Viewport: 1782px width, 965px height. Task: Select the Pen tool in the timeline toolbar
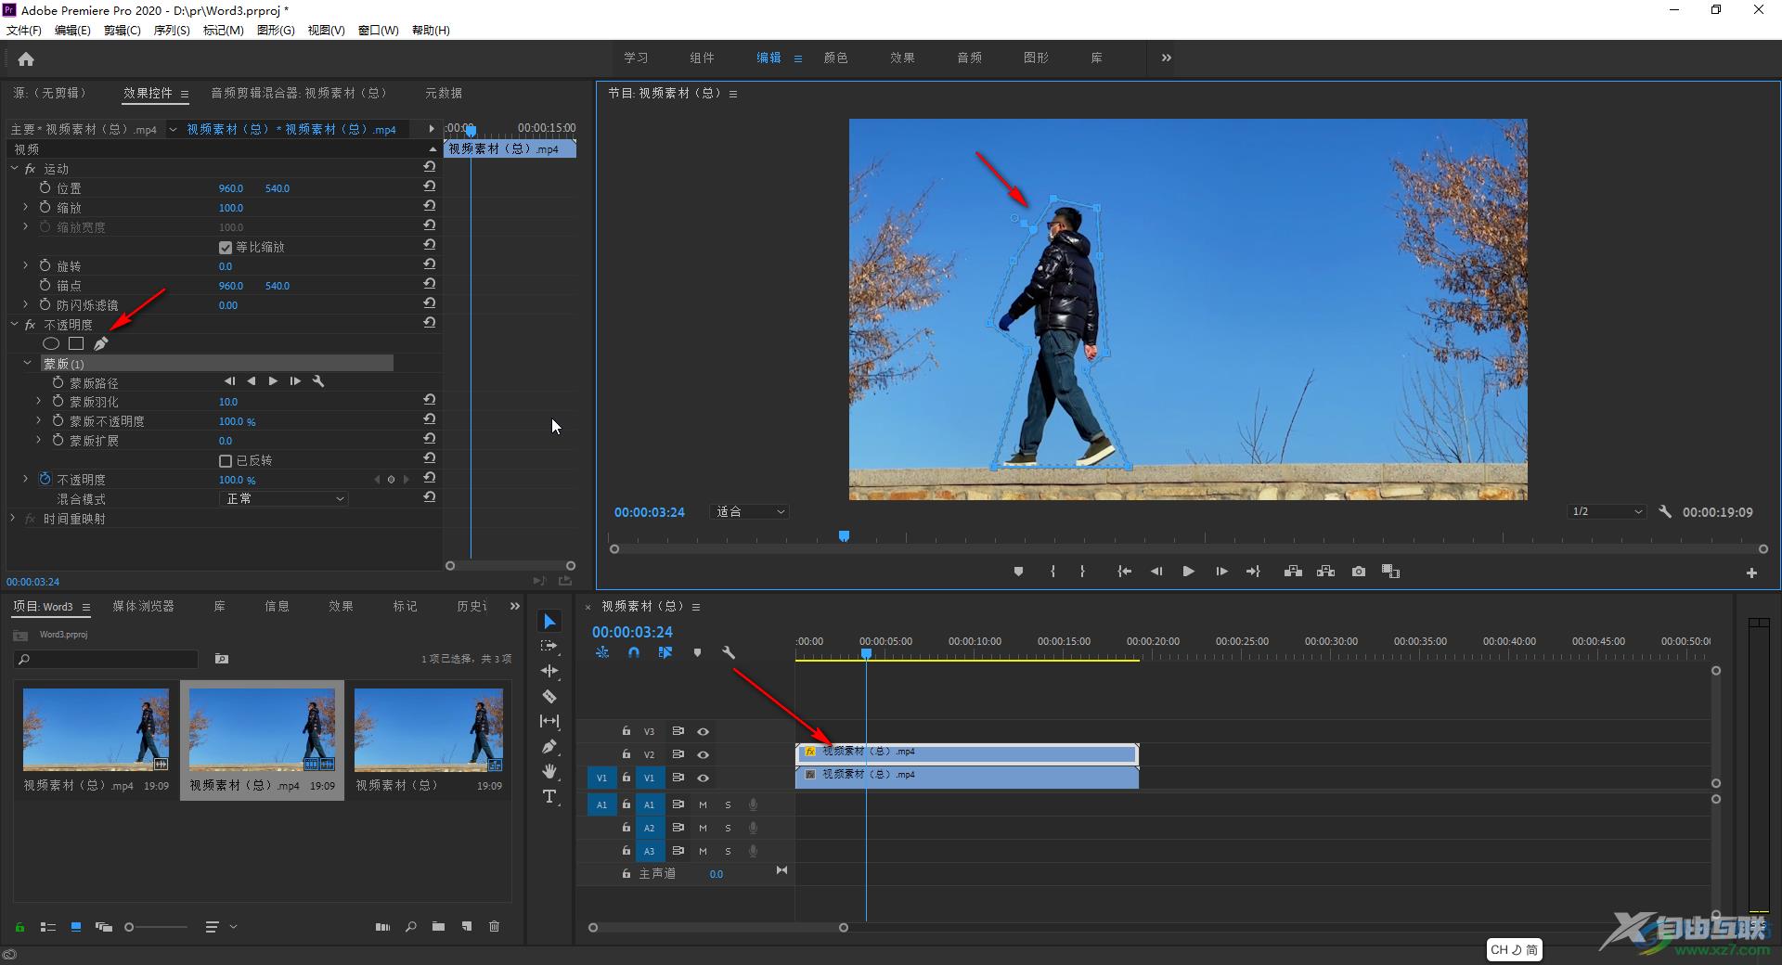tap(549, 746)
